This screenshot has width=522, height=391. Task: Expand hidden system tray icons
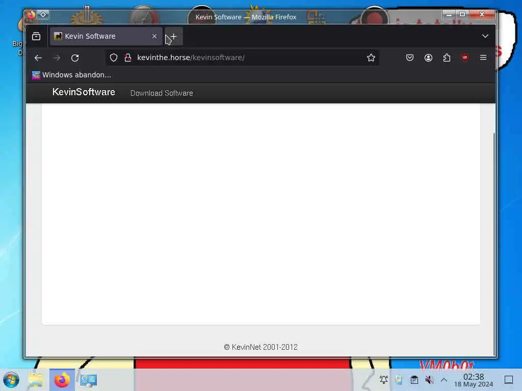pyautogui.click(x=444, y=379)
